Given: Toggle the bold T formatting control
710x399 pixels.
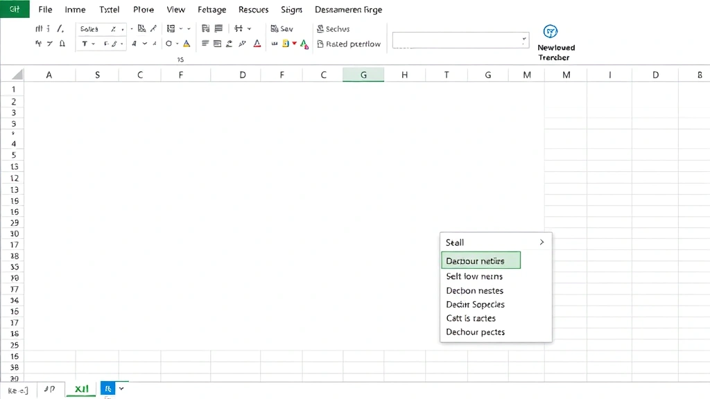Looking at the screenshot, I should (x=85, y=43).
